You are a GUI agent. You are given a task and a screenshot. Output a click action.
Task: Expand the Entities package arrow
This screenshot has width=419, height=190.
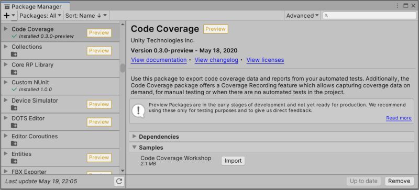coord(6,154)
